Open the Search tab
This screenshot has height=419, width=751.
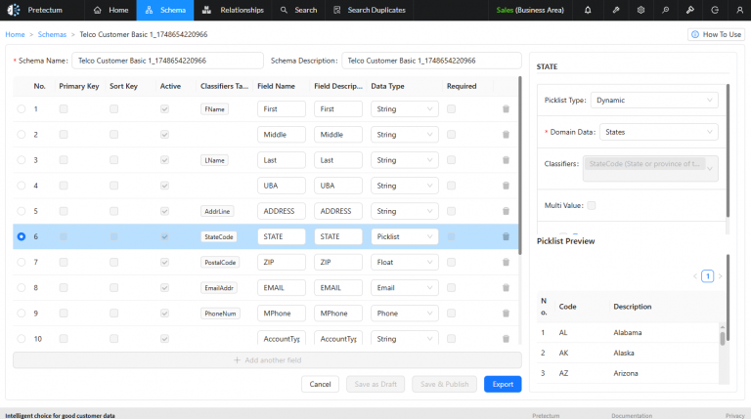click(298, 10)
